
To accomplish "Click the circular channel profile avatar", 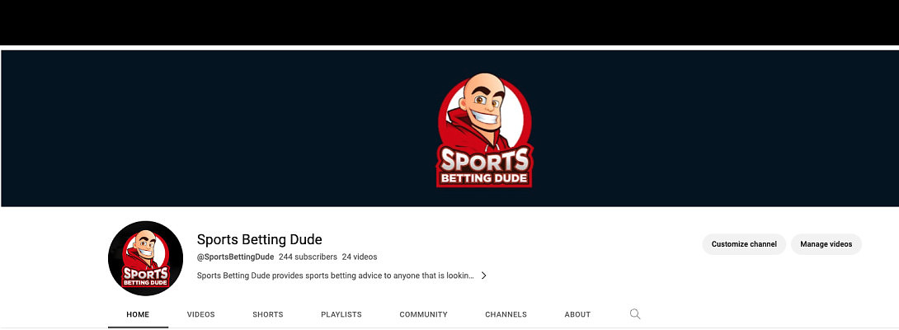I will (x=146, y=258).
